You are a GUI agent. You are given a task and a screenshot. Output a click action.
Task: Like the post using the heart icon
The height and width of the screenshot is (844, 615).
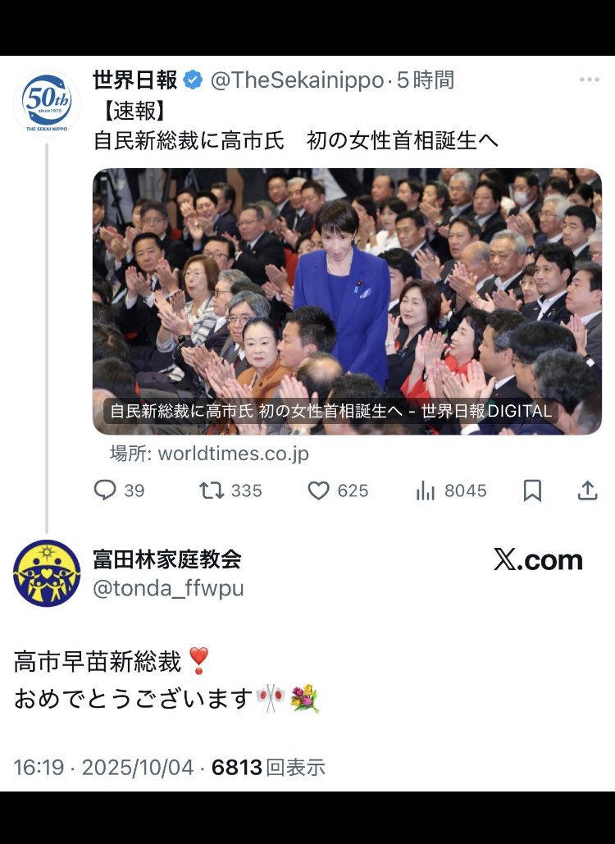pos(318,490)
